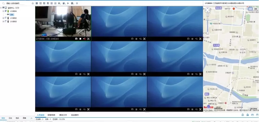Open the 报警信息 tab

[51, 115]
